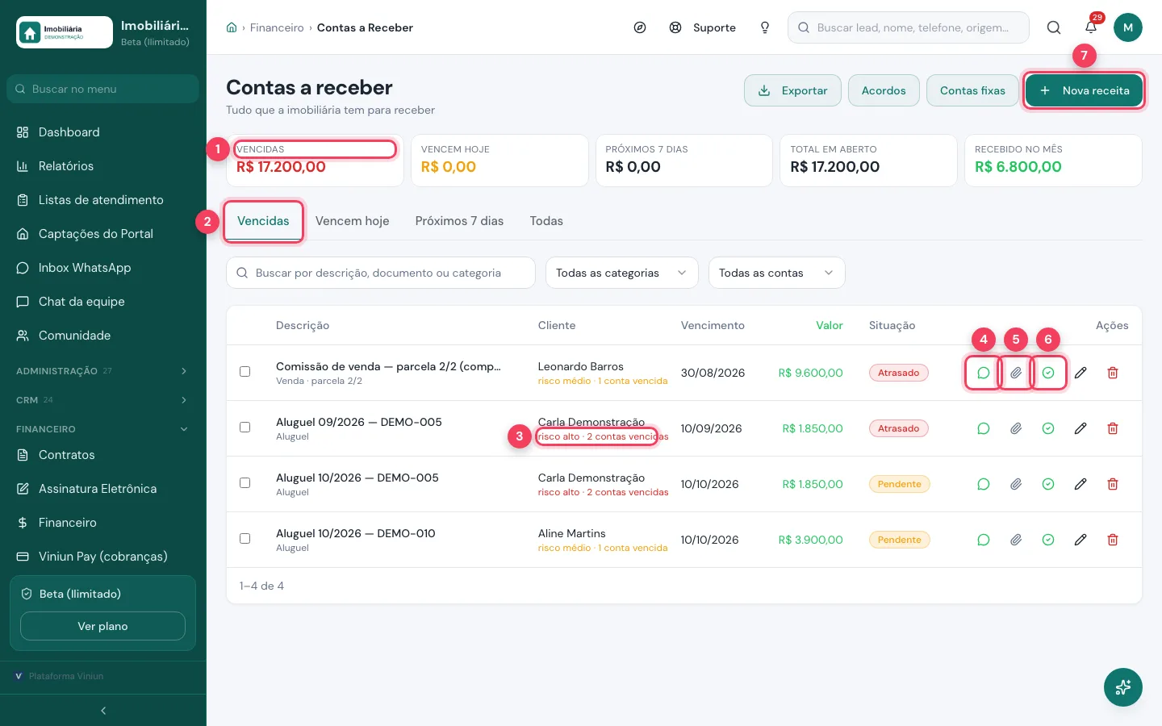Click the lightbulb tips icon
1162x726 pixels.
765,27
